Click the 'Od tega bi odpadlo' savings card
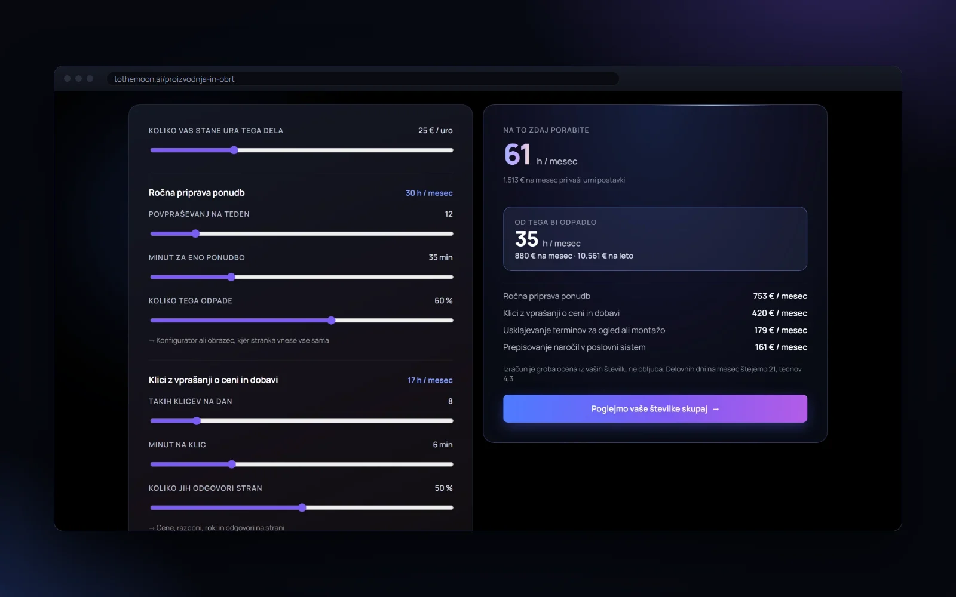956x597 pixels. click(655, 239)
